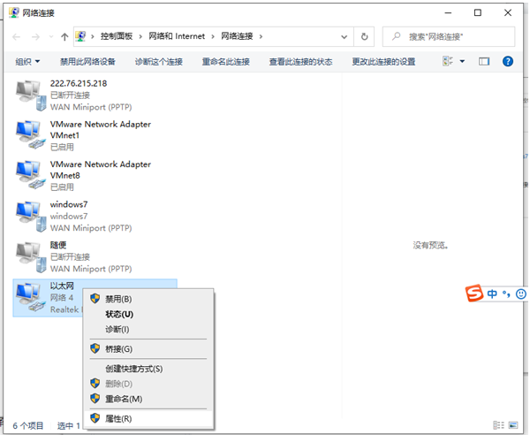This screenshot has width=530, height=435.
Task: Click the help question mark icon
Action: [x=508, y=62]
